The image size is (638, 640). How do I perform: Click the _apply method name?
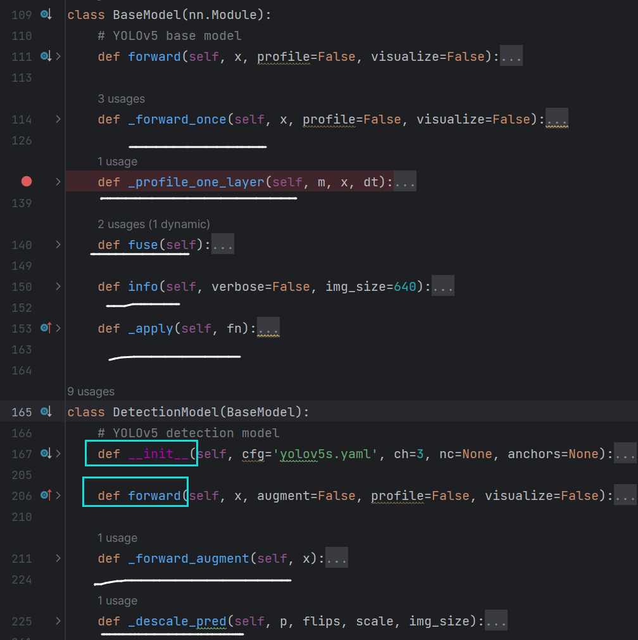click(151, 328)
